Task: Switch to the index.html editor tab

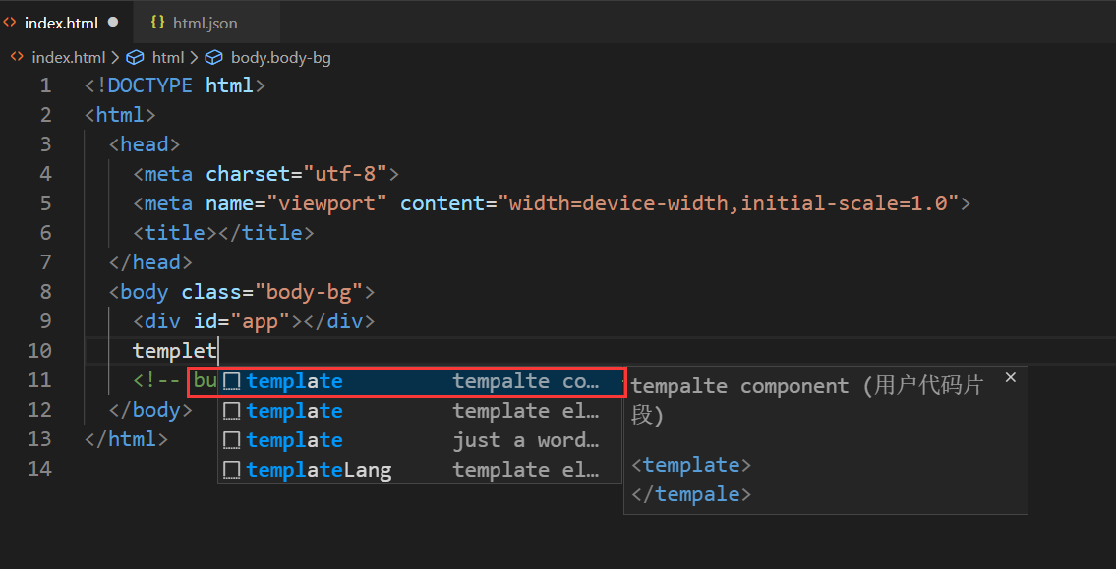Action: click(x=66, y=22)
